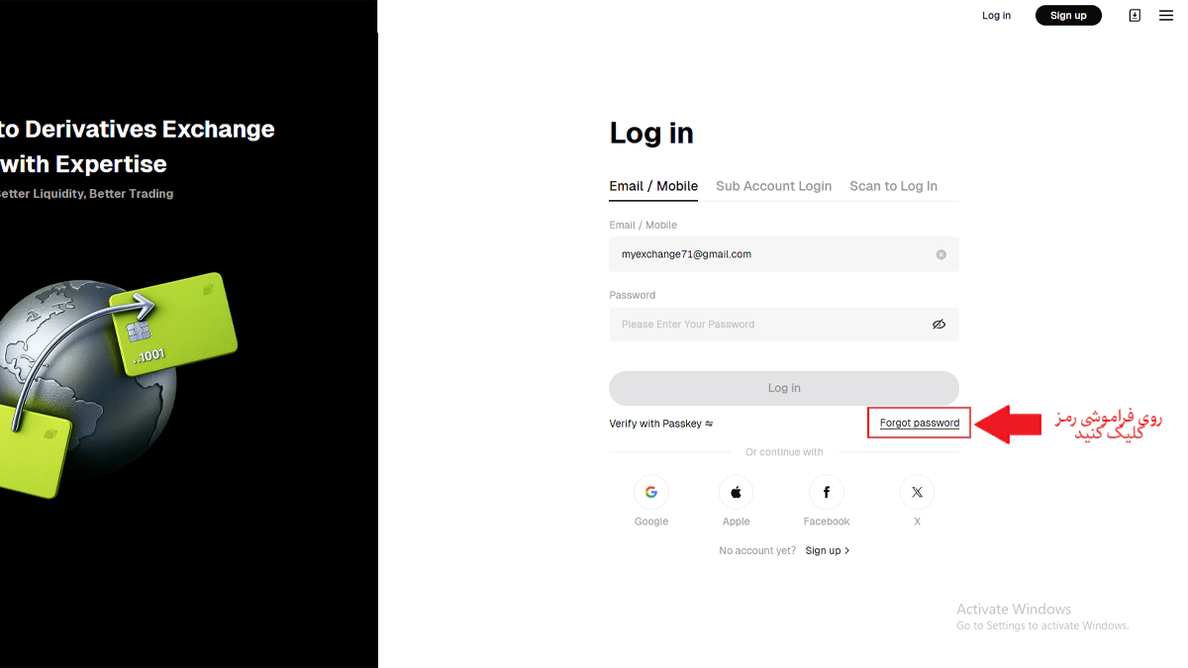Switch to the Scan to Log In tab

point(893,186)
